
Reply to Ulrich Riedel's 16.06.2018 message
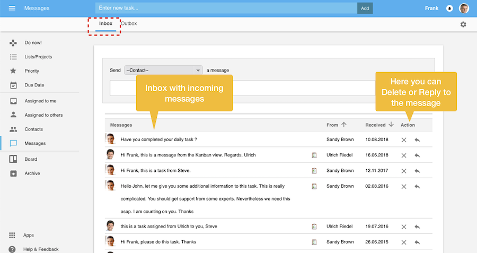coord(417,155)
